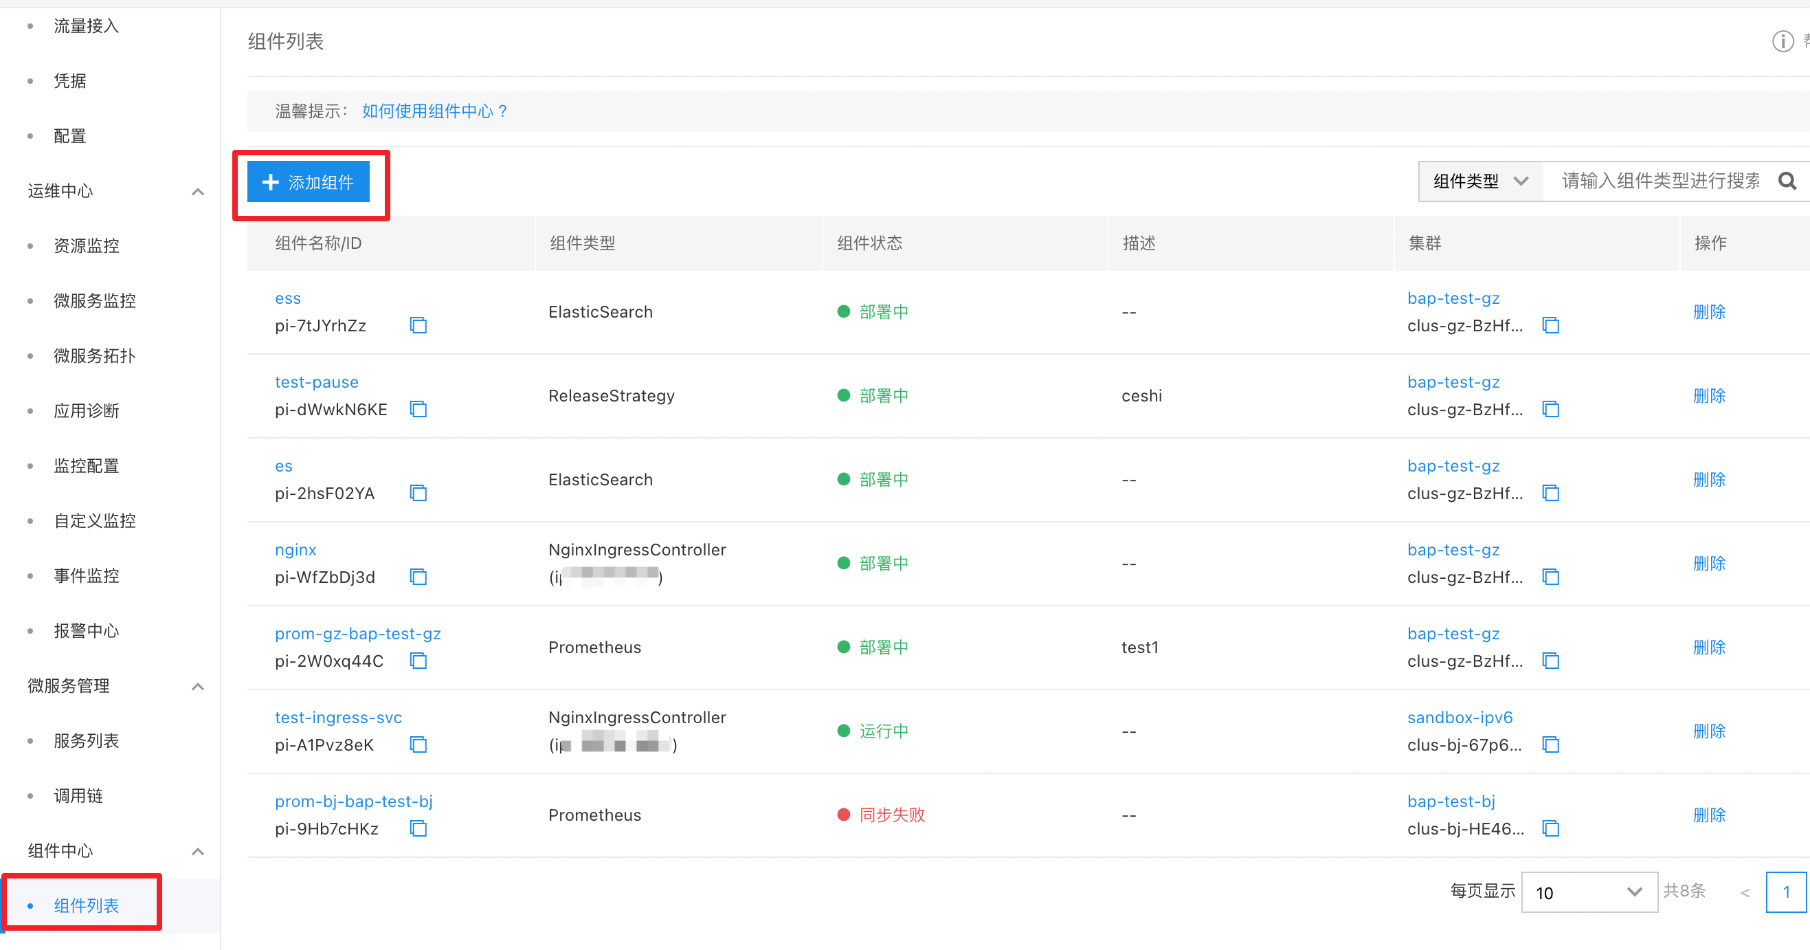The height and width of the screenshot is (950, 1810).
Task: Open the prom-bj-bap-test-bj component
Action: [x=354, y=802]
